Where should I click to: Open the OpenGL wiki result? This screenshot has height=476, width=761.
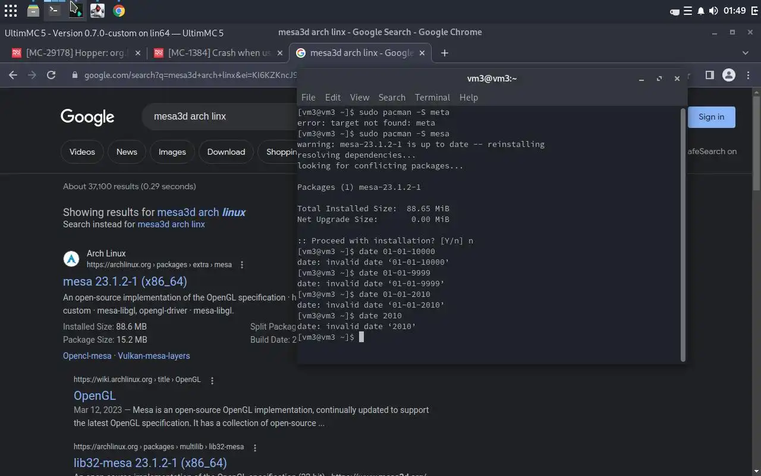pos(95,396)
